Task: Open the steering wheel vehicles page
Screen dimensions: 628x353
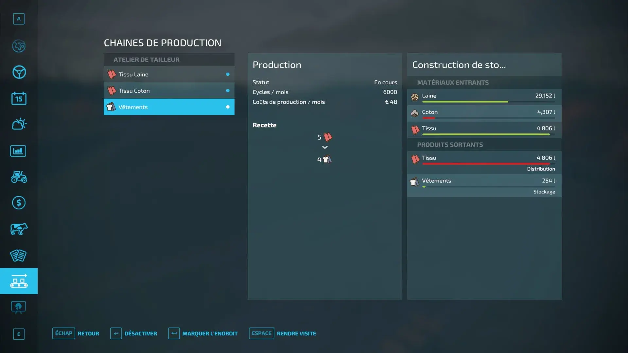Action: pyautogui.click(x=19, y=72)
